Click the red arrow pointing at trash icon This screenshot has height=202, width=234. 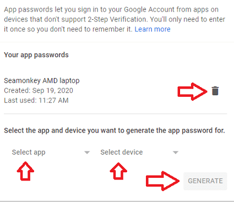[x=192, y=91]
